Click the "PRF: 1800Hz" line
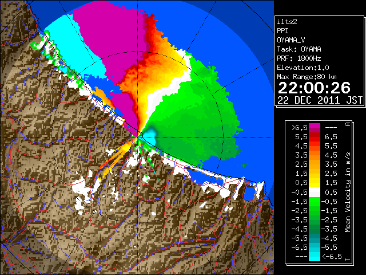 click(299, 58)
